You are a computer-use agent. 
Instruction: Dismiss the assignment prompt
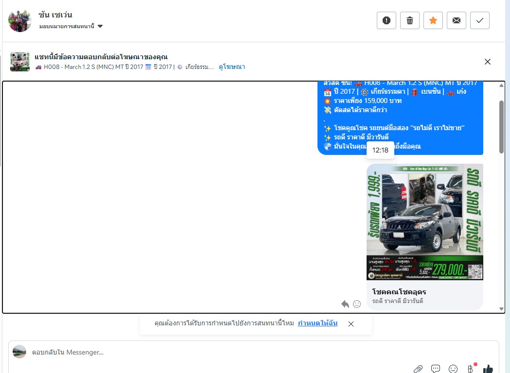pyautogui.click(x=351, y=323)
